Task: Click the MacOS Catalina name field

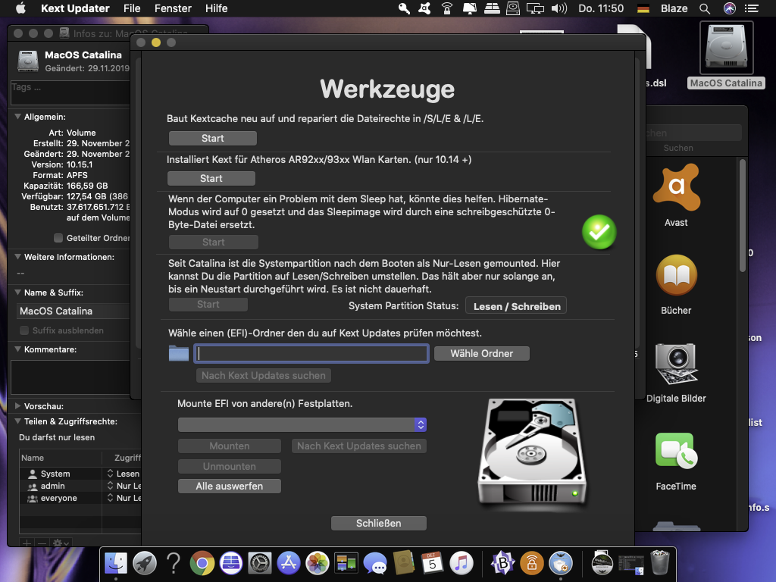Action: coord(74,311)
